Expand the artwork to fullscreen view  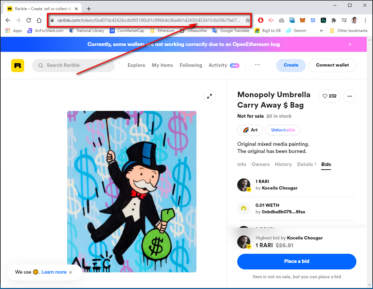[x=209, y=96]
